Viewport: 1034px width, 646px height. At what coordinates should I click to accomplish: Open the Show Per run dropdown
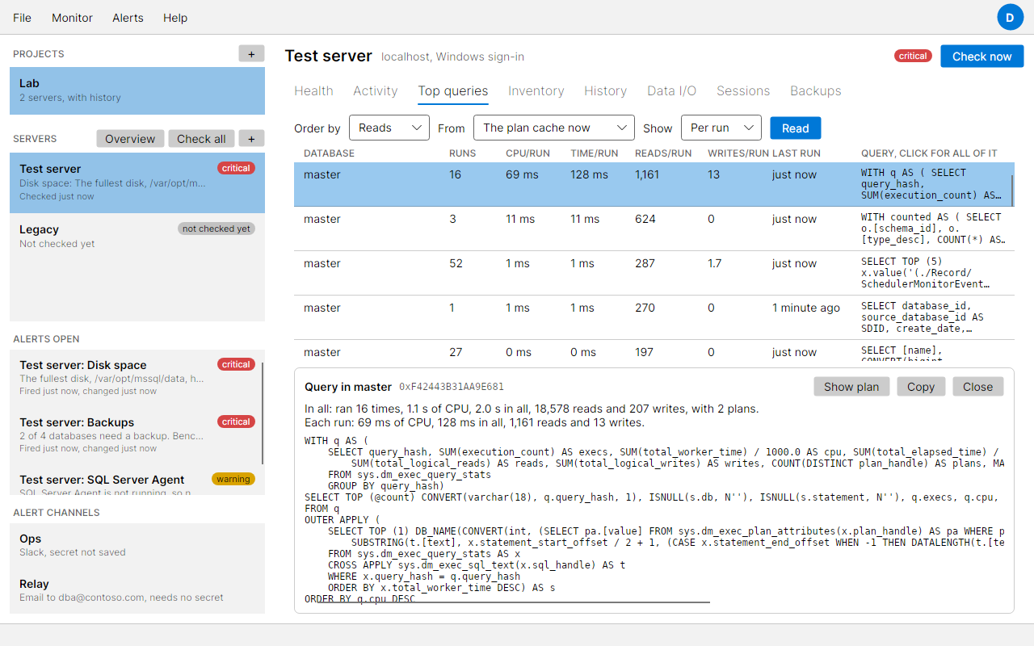[721, 128]
